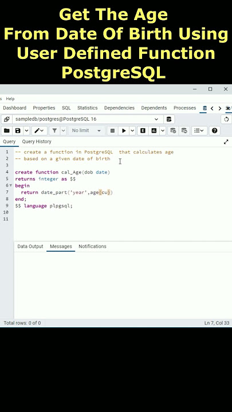The image size is (232, 412).
Task: Click the Help question mark icon
Action: [214, 130]
